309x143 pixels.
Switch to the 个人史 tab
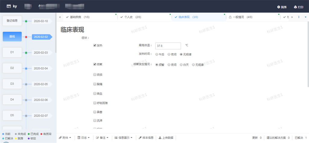click(x=130, y=17)
